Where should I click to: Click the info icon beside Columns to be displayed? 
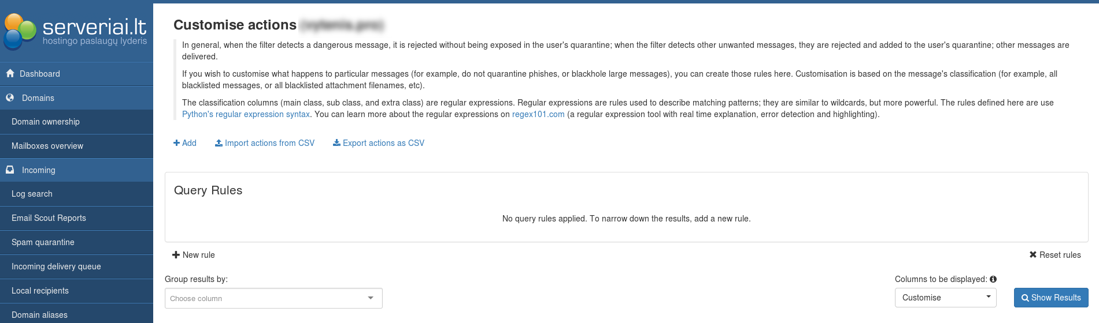coord(993,279)
